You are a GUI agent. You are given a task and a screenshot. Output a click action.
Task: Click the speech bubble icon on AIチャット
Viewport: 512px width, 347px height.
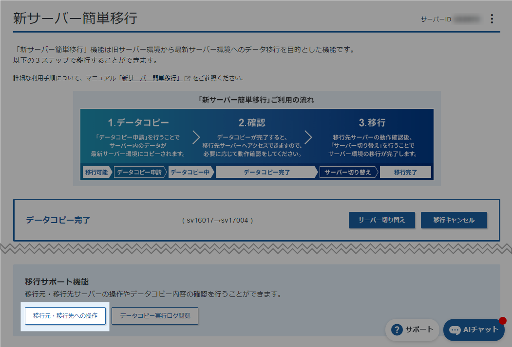pos(453,330)
